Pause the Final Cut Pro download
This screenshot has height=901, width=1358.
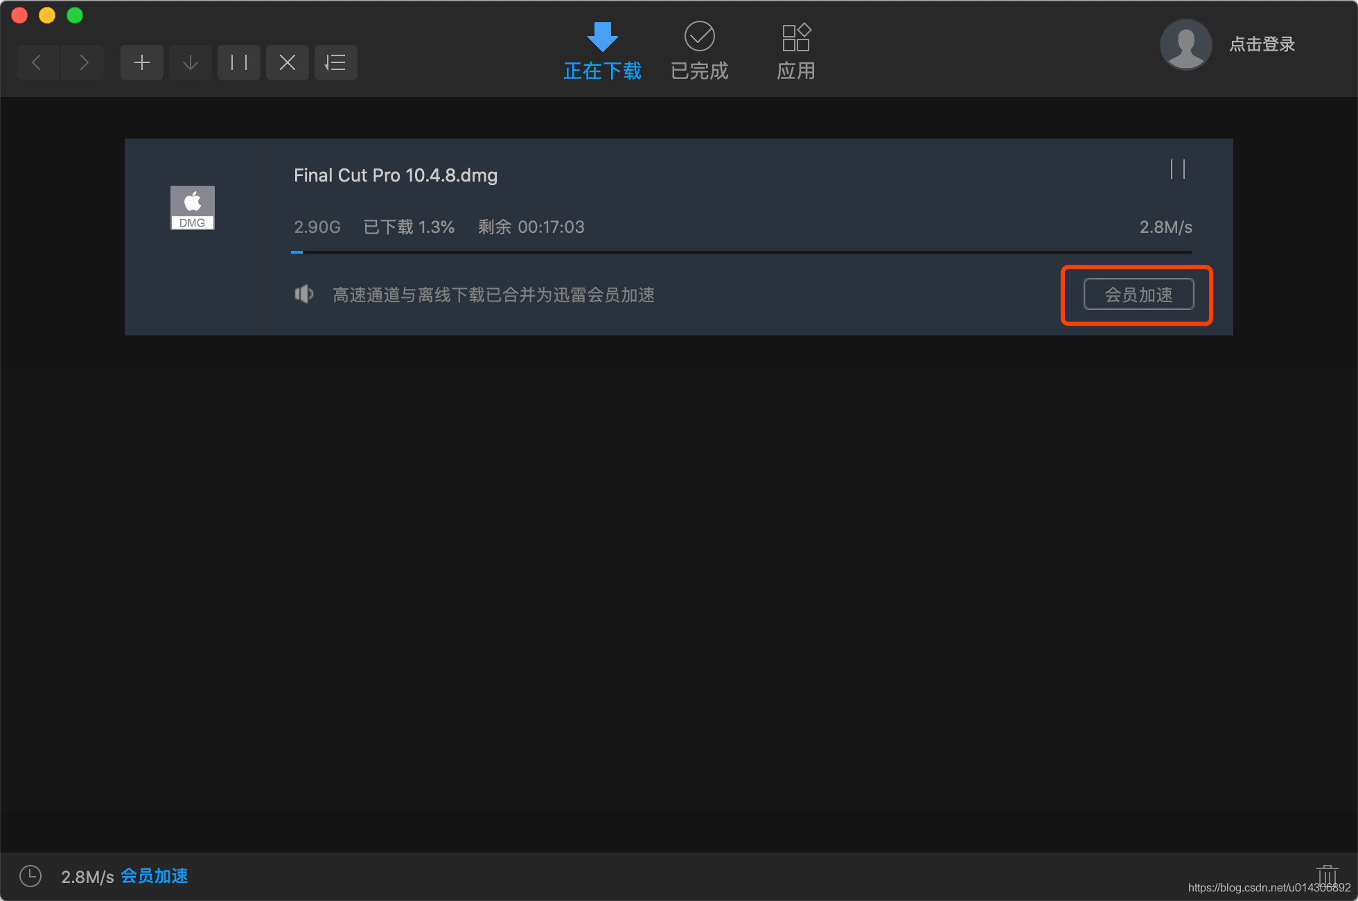[1178, 169]
